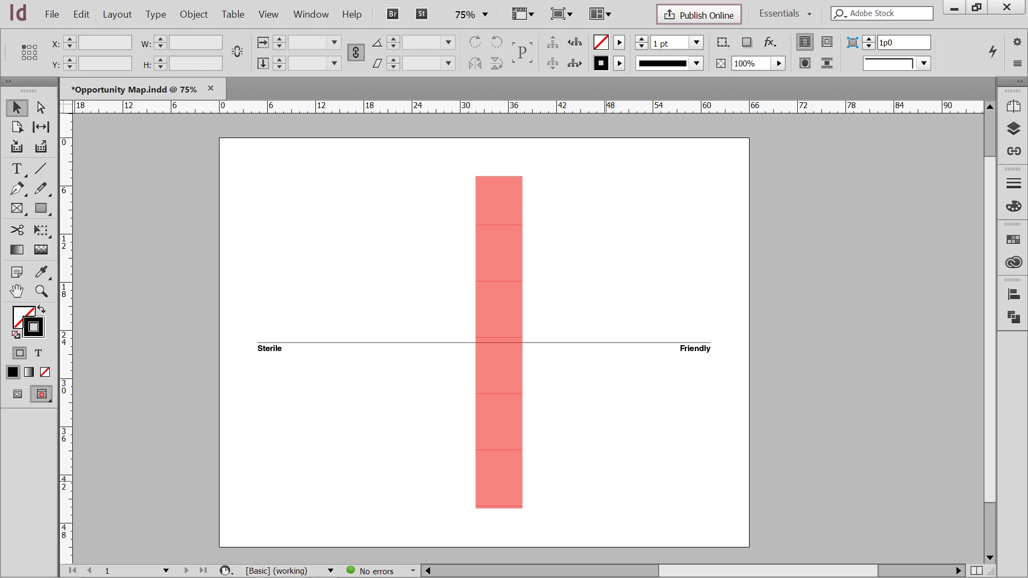Select the Type tool
The height and width of the screenshot is (578, 1028).
coord(17,169)
